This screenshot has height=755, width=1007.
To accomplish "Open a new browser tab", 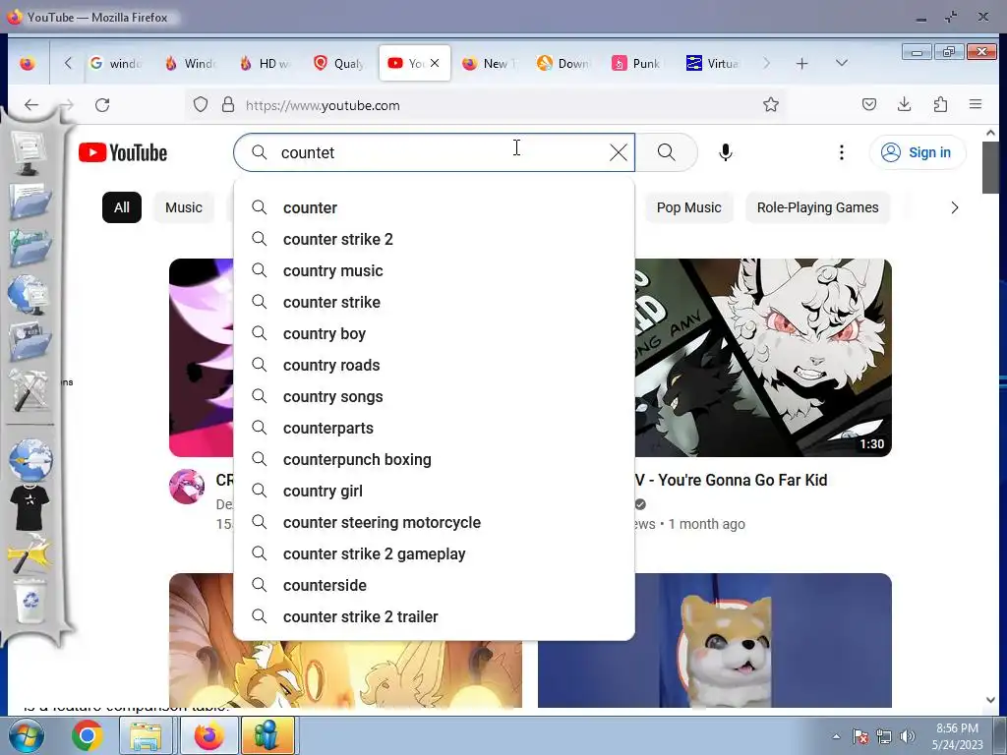I will click(801, 64).
